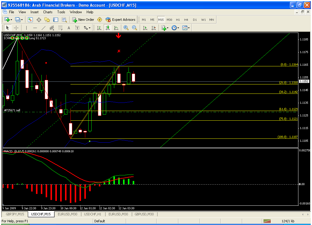Expand the New Chart dropdown arrow
Viewport: 312px width, 225px height.
(11, 20)
